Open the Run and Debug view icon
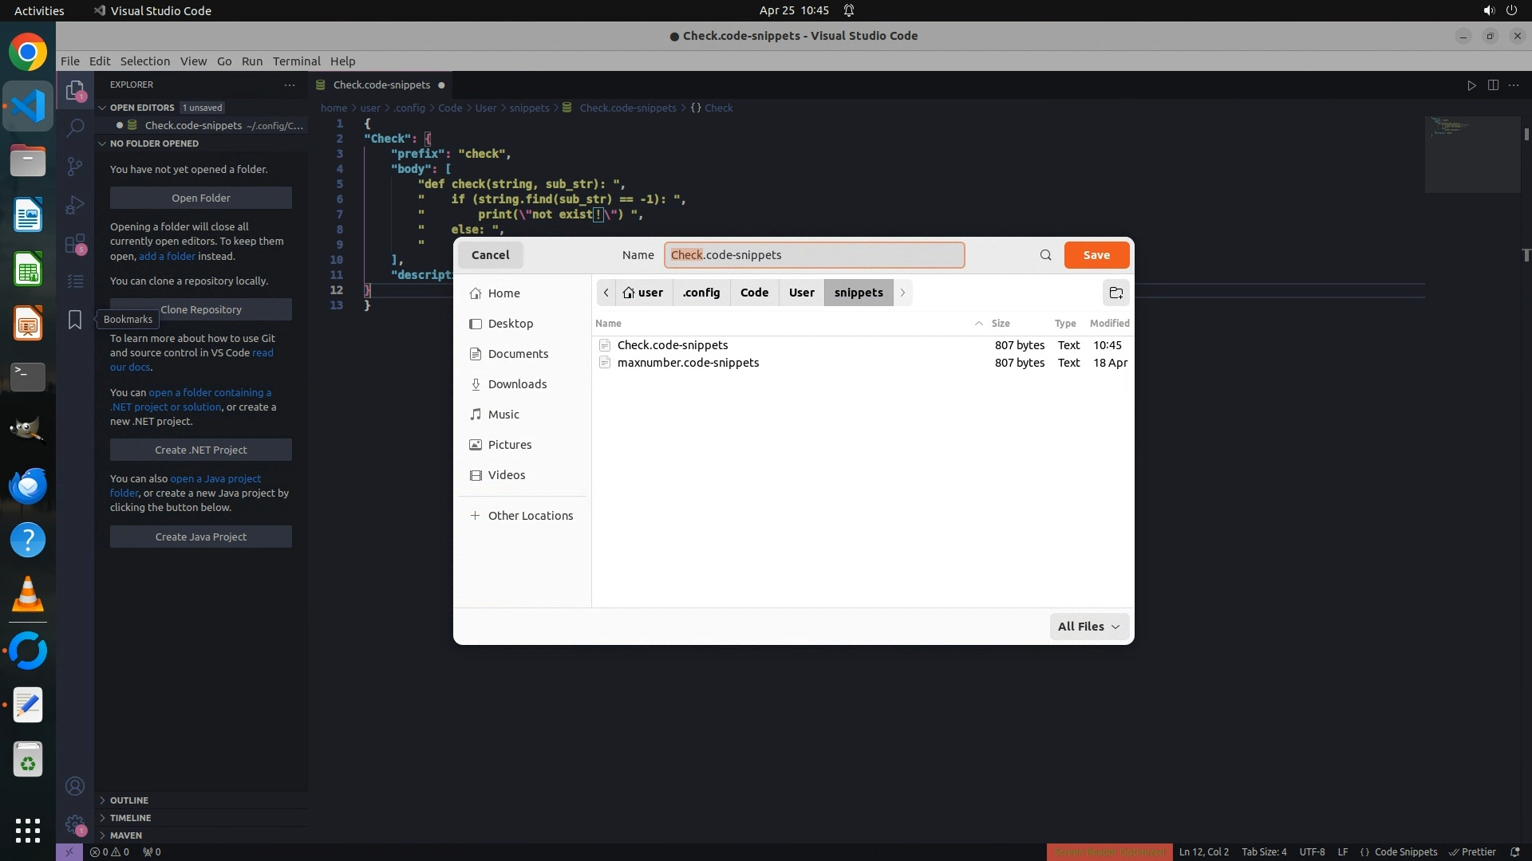Image resolution: width=1532 pixels, height=861 pixels. point(75,205)
